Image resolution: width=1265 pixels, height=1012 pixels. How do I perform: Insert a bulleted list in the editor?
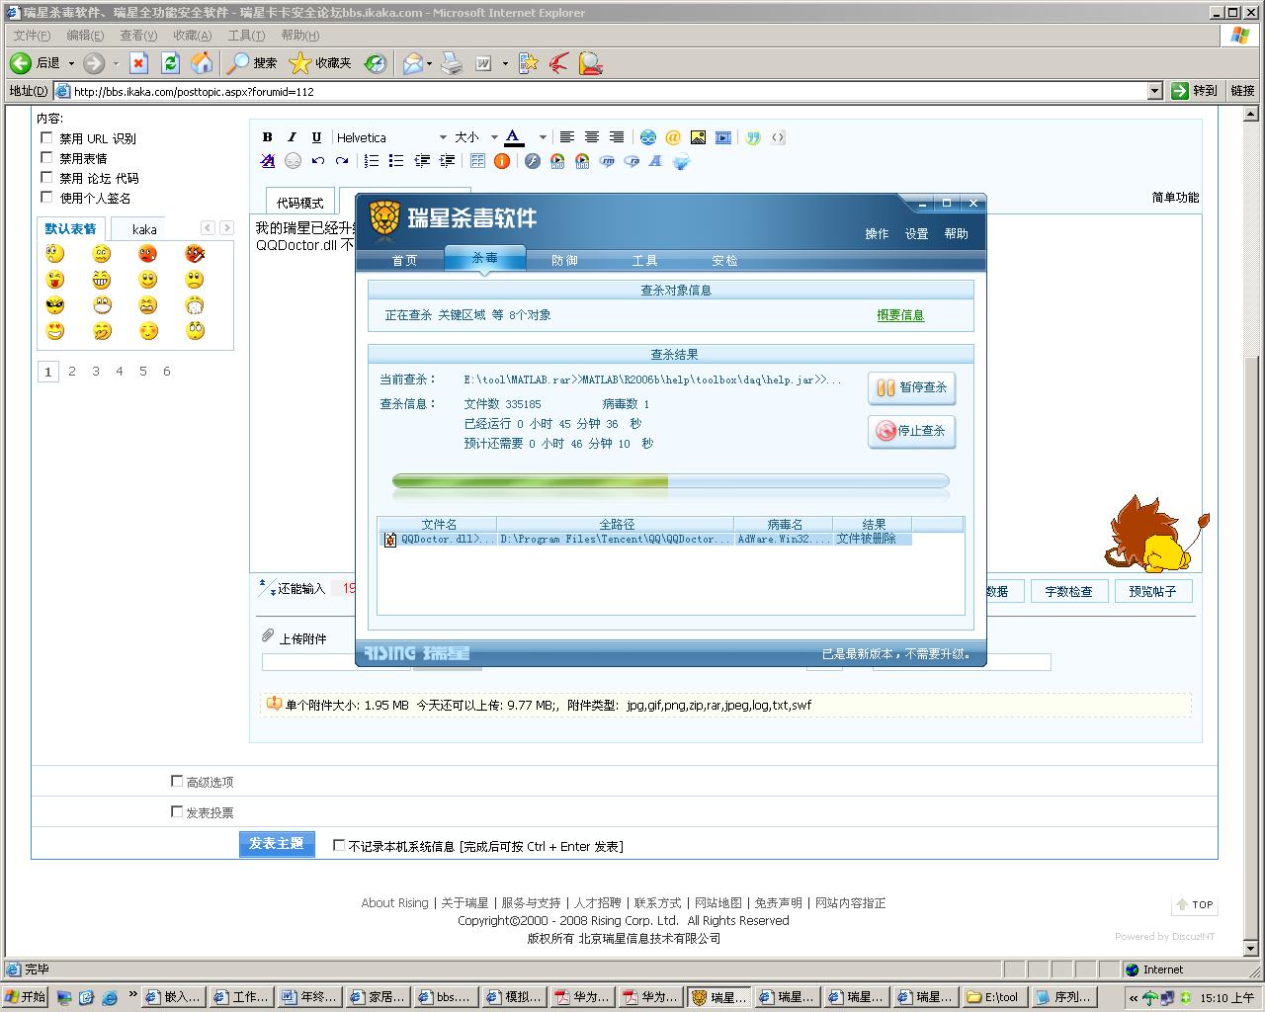coord(396,161)
